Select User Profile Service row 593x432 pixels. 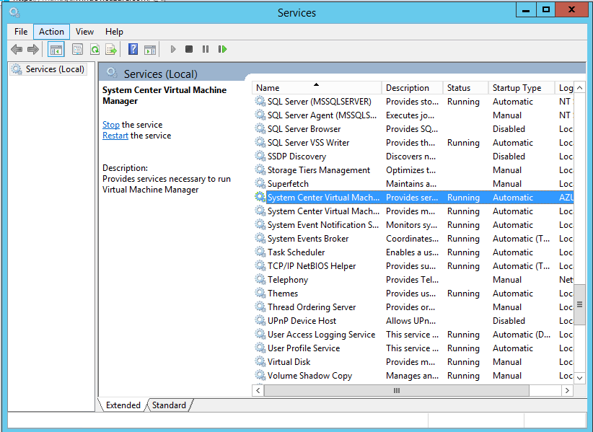pyautogui.click(x=414, y=348)
